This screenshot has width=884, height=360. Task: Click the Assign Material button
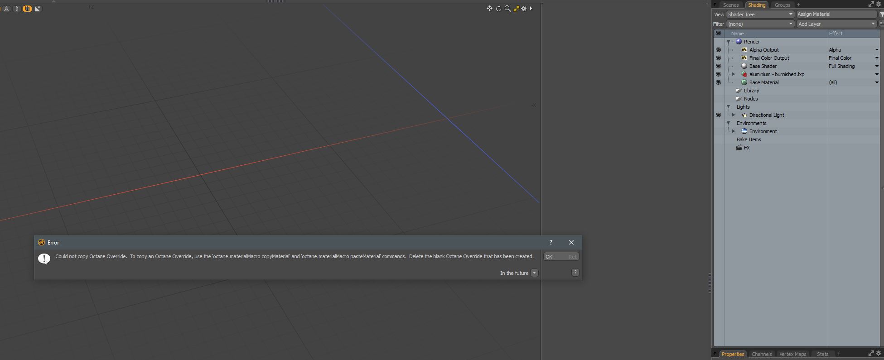pyautogui.click(x=837, y=14)
